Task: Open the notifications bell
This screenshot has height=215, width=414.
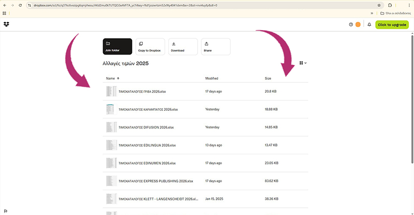Action: (x=369, y=24)
